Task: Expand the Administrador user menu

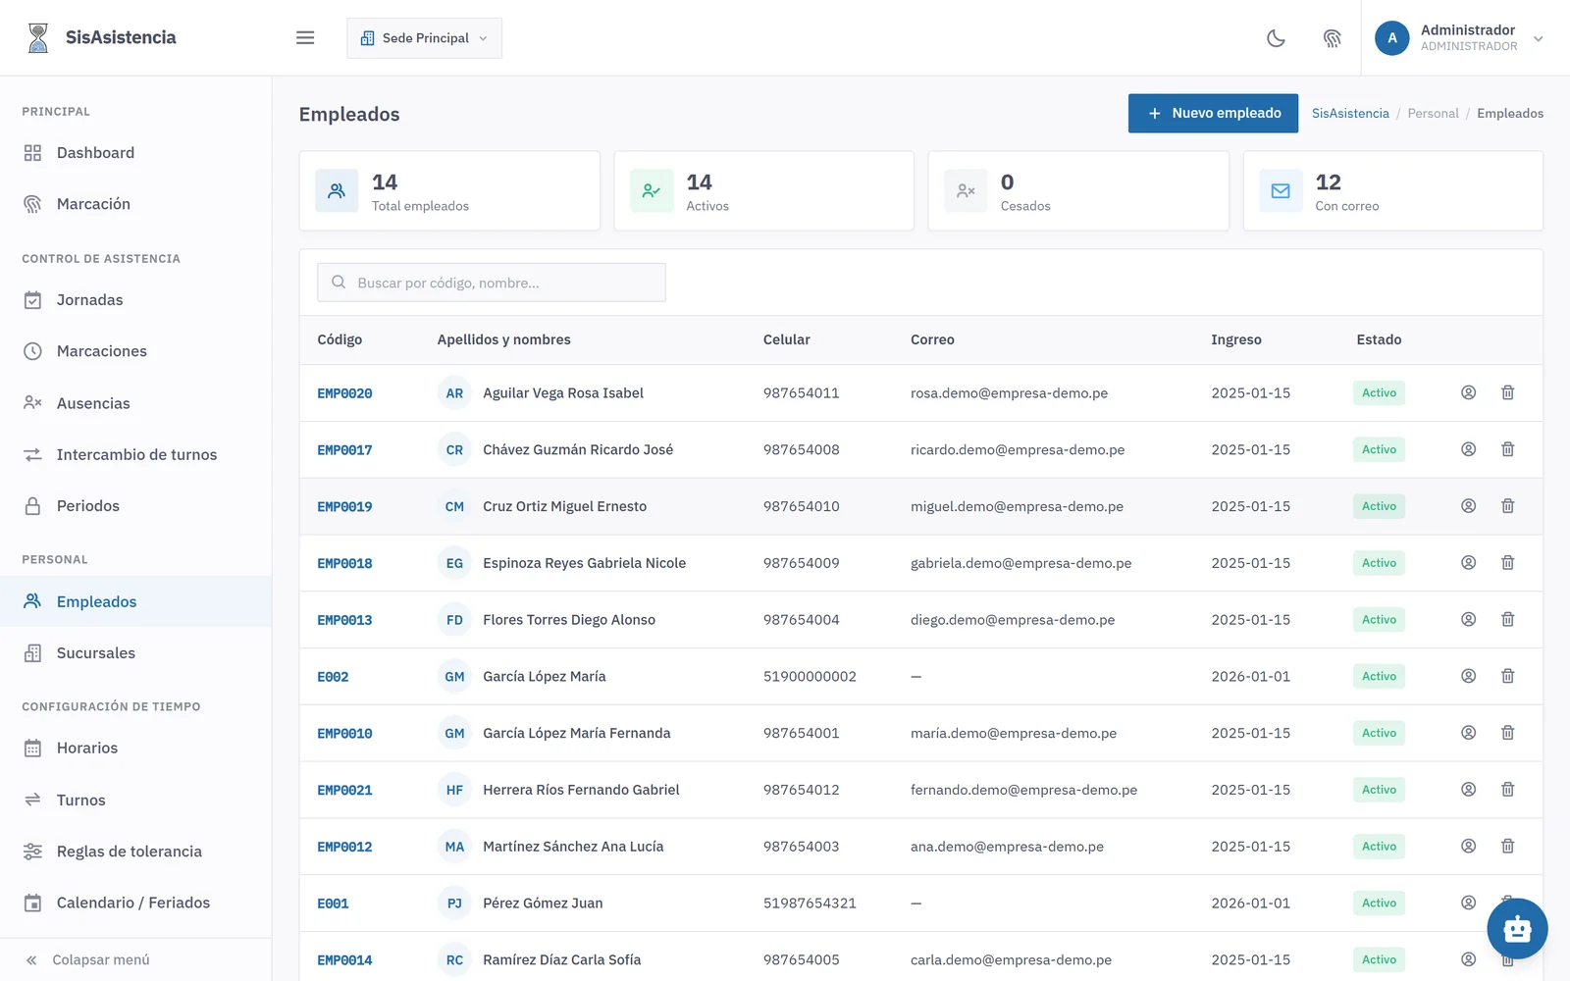Action: click(1459, 38)
